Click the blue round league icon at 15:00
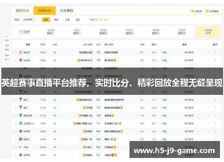 click(x=21, y=155)
